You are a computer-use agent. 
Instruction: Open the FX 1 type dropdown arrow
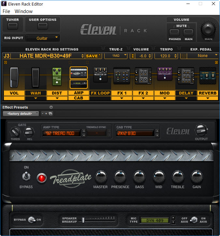(x=122, y=98)
